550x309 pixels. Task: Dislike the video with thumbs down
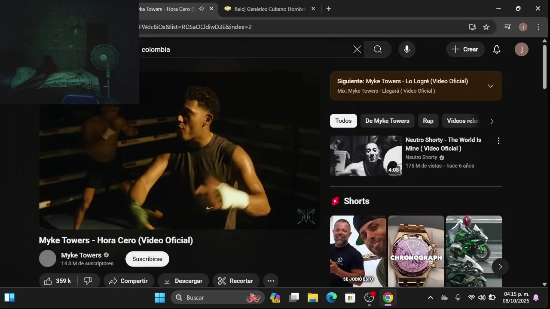click(x=88, y=281)
